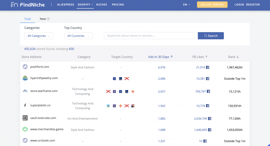
Task: Click the FindNiche logo
Action: point(28,5)
